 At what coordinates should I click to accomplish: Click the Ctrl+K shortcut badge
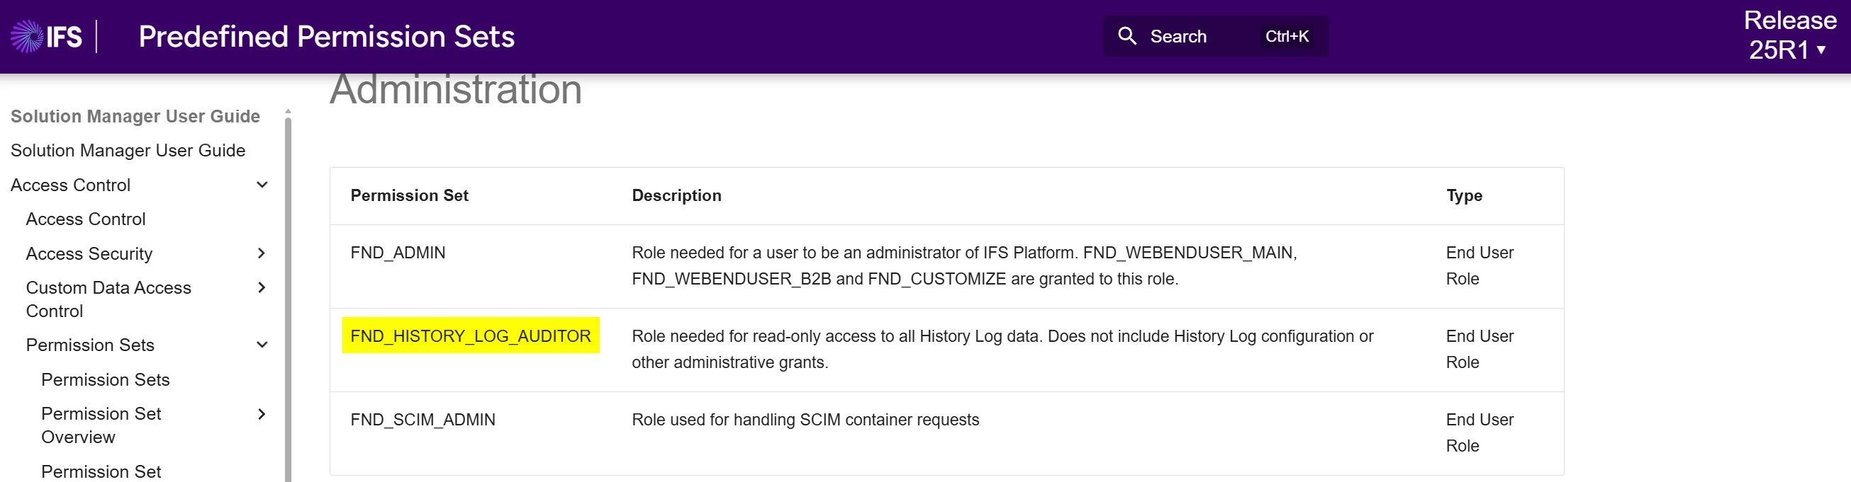[1287, 37]
